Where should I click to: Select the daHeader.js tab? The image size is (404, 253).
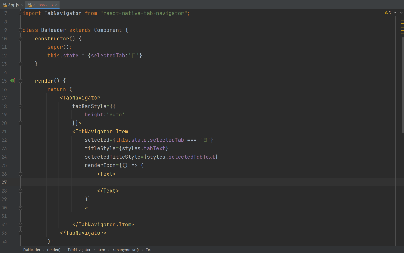pyautogui.click(x=43, y=5)
